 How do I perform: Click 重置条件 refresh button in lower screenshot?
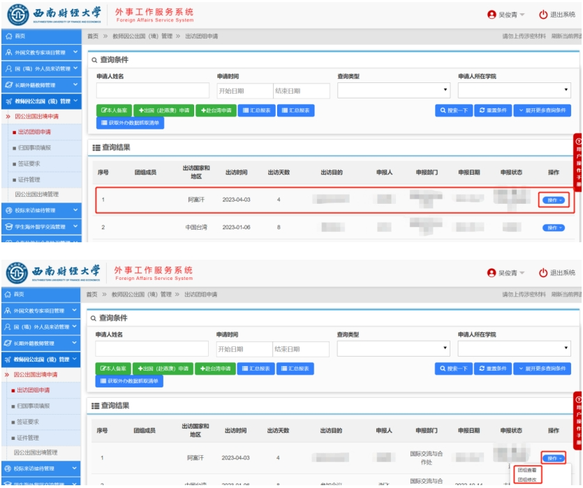tap(492, 369)
